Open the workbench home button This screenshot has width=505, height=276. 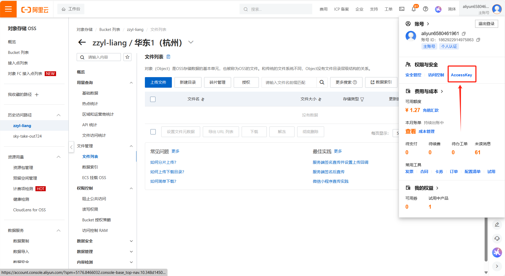(x=71, y=9)
